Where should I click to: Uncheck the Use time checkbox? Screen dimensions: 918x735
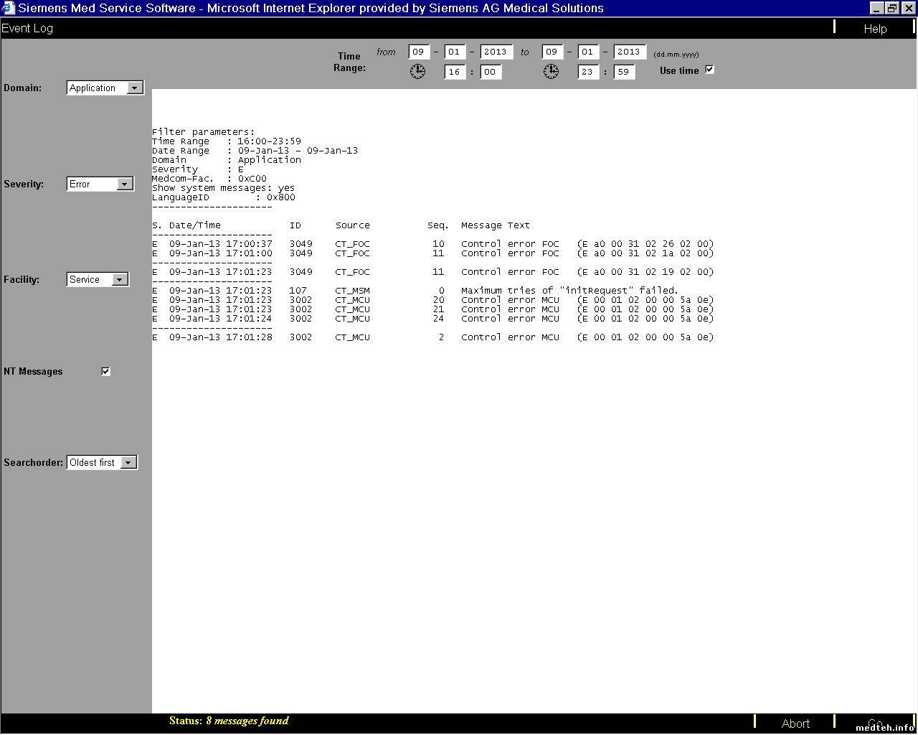pos(709,70)
